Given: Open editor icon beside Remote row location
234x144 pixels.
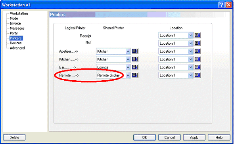Looking at the screenshot, I should click(198, 75).
